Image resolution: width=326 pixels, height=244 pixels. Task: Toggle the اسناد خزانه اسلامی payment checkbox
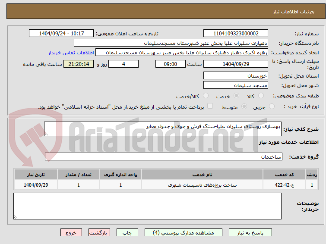pyautogui.click(x=210, y=106)
